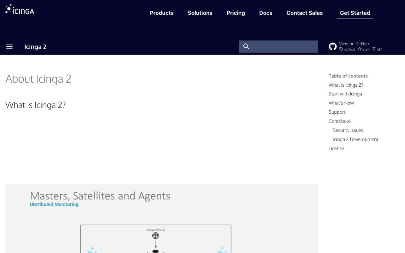The height and width of the screenshot is (253, 405).
Task: Click the 2.2k stars count
Action: [x=364, y=49]
